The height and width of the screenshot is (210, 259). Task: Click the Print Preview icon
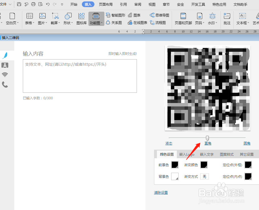[41, 4]
